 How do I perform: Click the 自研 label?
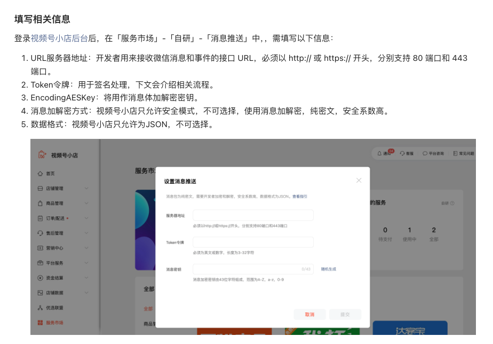(x=445, y=204)
